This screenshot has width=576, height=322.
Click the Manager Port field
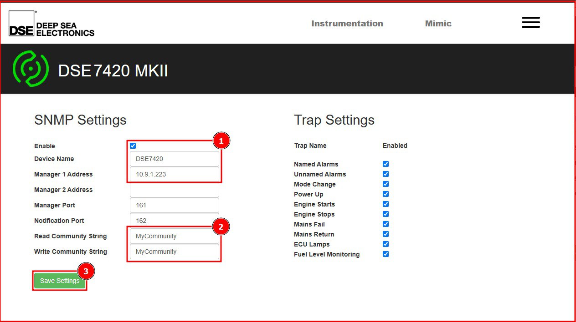175,205
